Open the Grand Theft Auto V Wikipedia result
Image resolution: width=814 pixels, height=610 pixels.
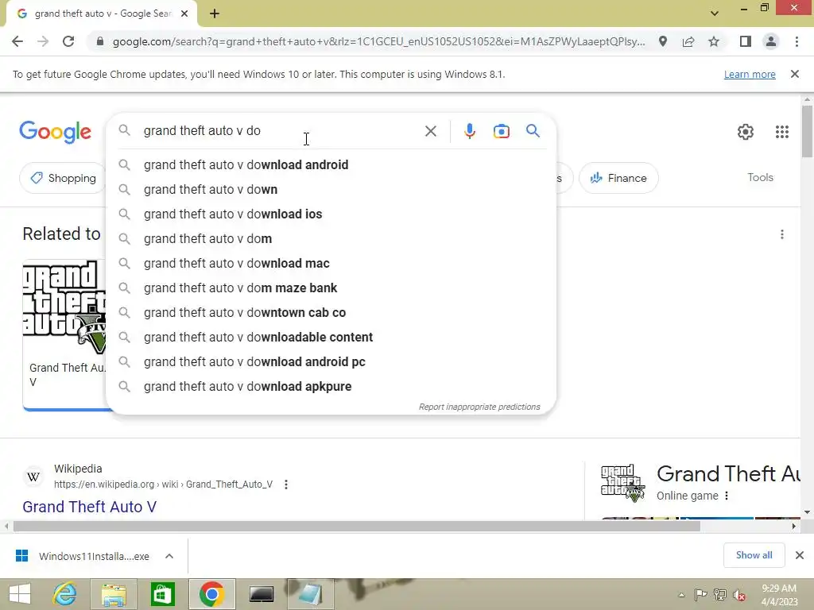pyautogui.click(x=89, y=507)
